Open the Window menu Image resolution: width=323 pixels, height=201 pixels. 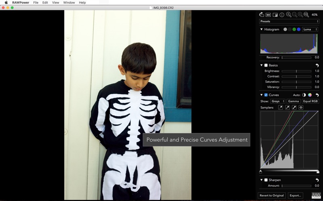click(69, 2)
